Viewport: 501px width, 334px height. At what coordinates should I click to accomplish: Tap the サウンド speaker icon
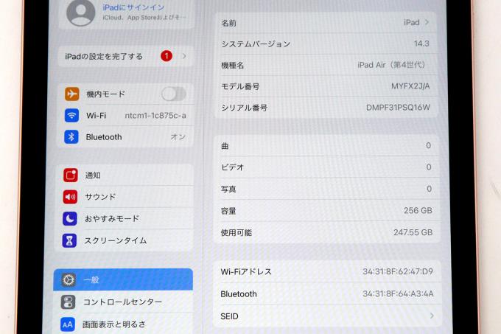[x=70, y=197]
